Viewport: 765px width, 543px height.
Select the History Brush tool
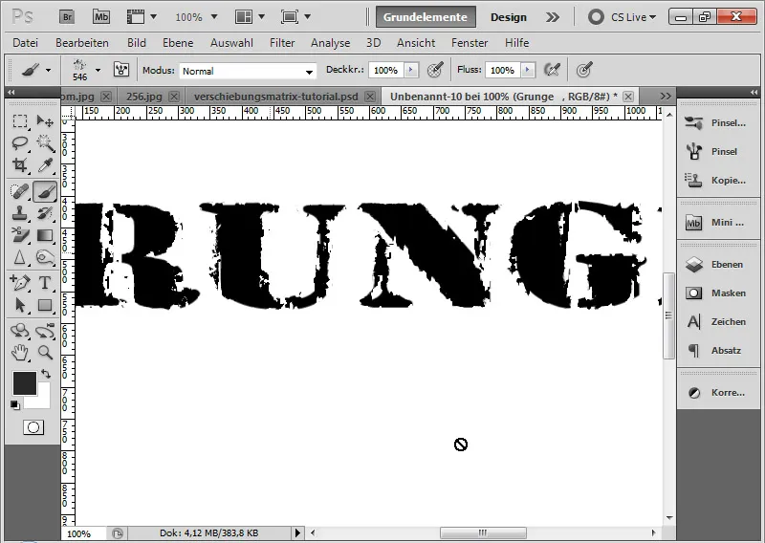pyautogui.click(x=45, y=213)
